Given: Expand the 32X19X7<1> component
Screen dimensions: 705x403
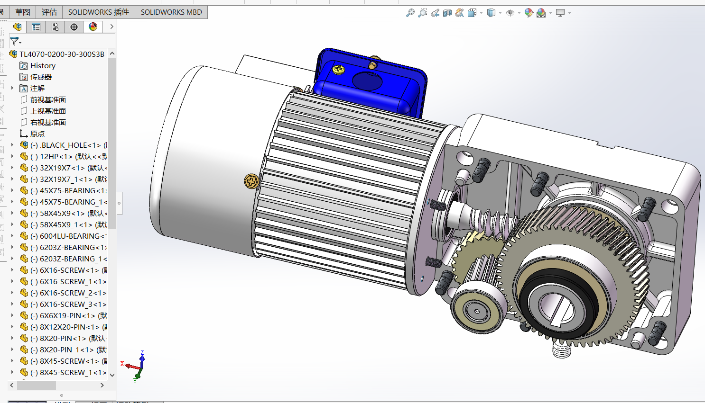Looking at the screenshot, I should [x=12, y=168].
